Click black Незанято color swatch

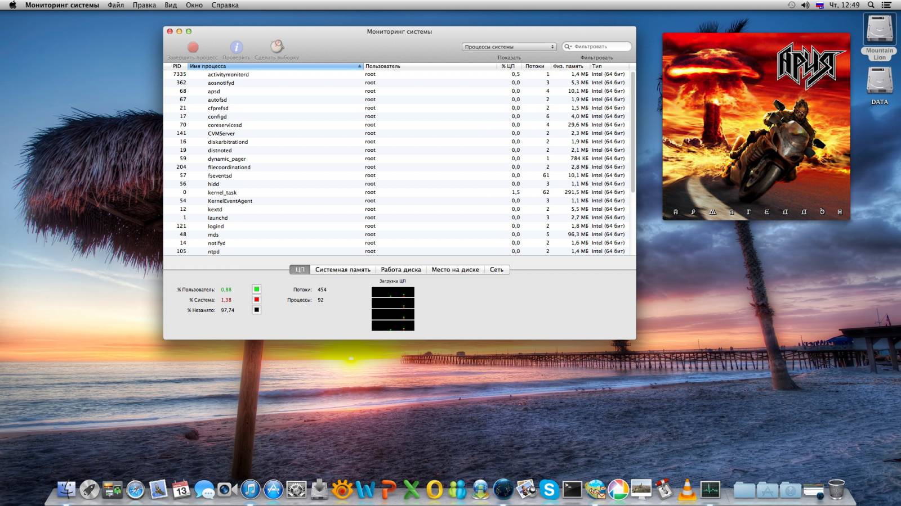pyautogui.click(x=256, y=310)
